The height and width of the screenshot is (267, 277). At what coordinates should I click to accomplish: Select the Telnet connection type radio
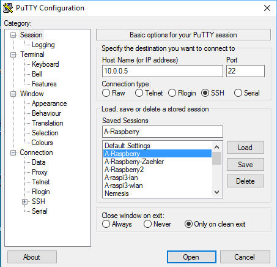[139, 93]
